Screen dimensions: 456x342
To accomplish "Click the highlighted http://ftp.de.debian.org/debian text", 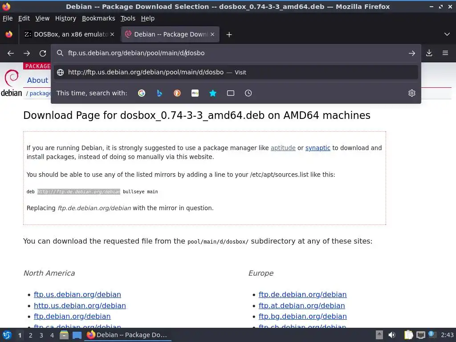I will click(x=79, y=191).
